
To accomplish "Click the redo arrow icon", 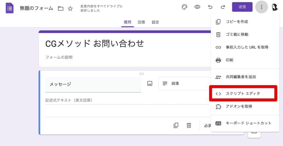I will (x=223, y=7).
